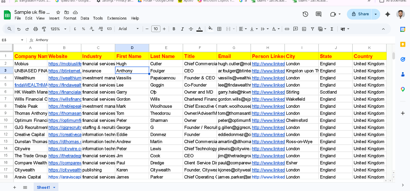Activate the paint format tool
Image resolution: width=410 pixels, height=191 pixels.
point(44,29)
